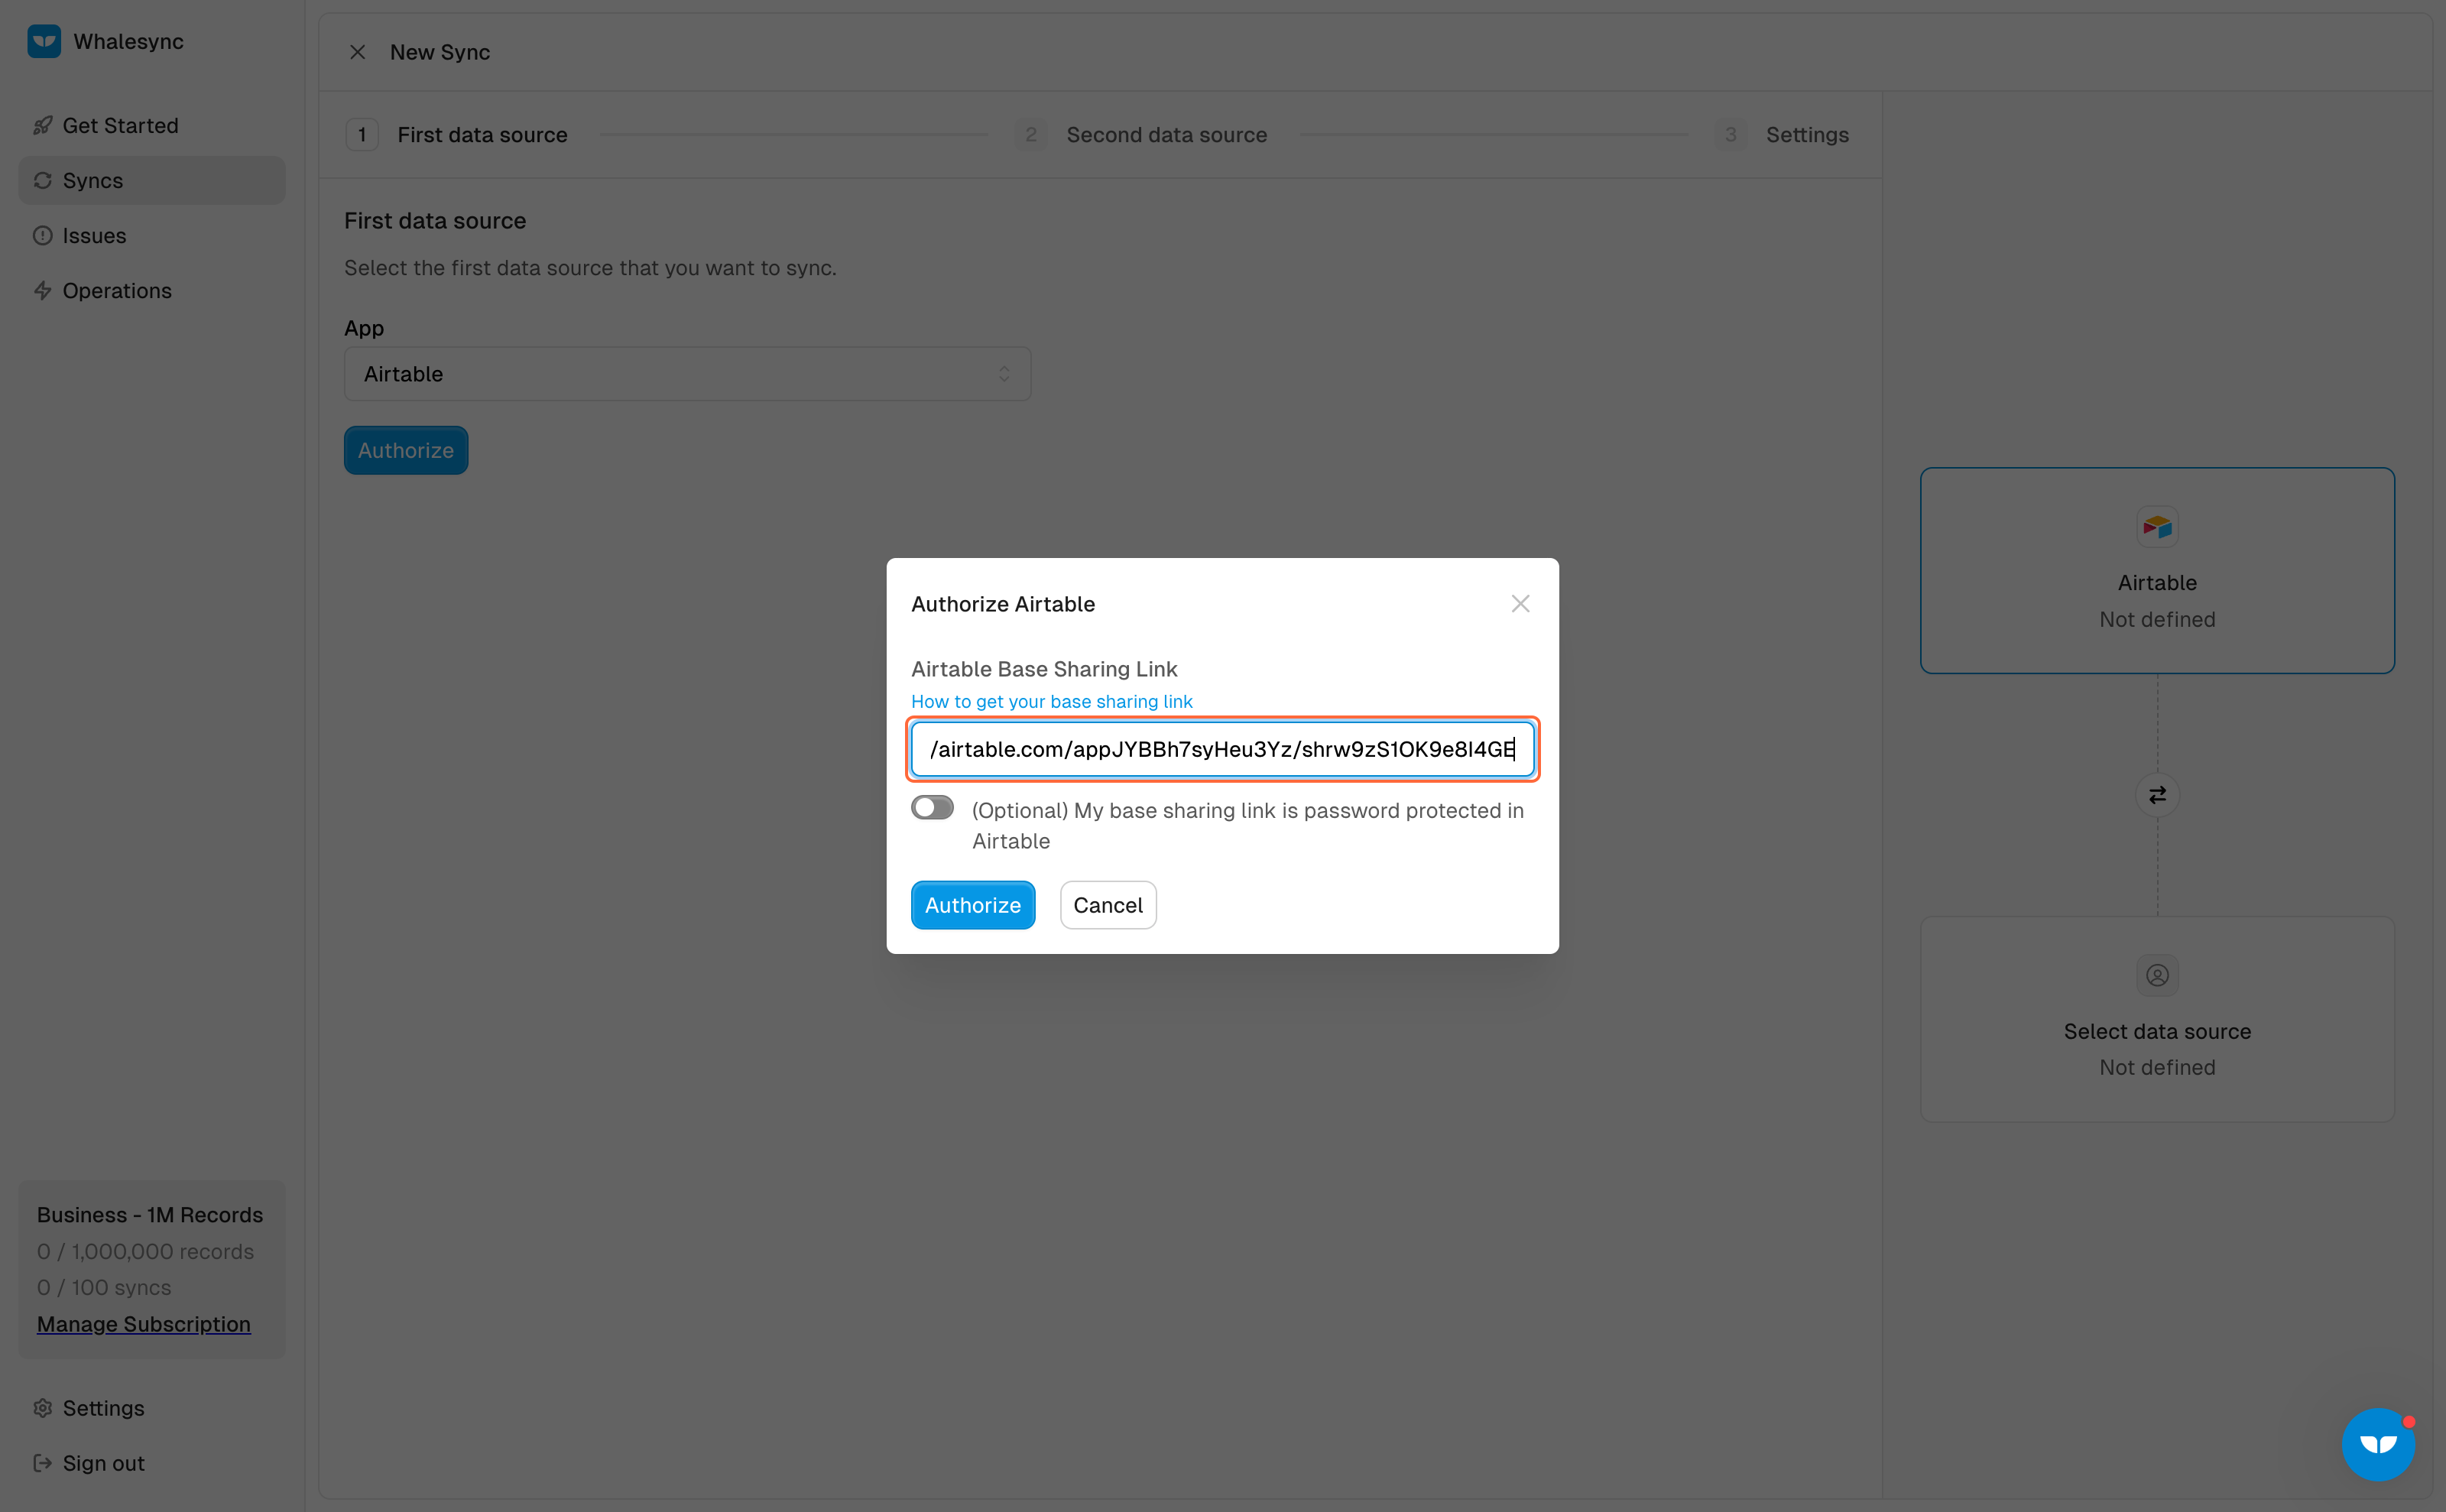Screen dimensions: 2446x1512
Task: Click the Business - 1M Records plan label
Action: pos(150,1214)
